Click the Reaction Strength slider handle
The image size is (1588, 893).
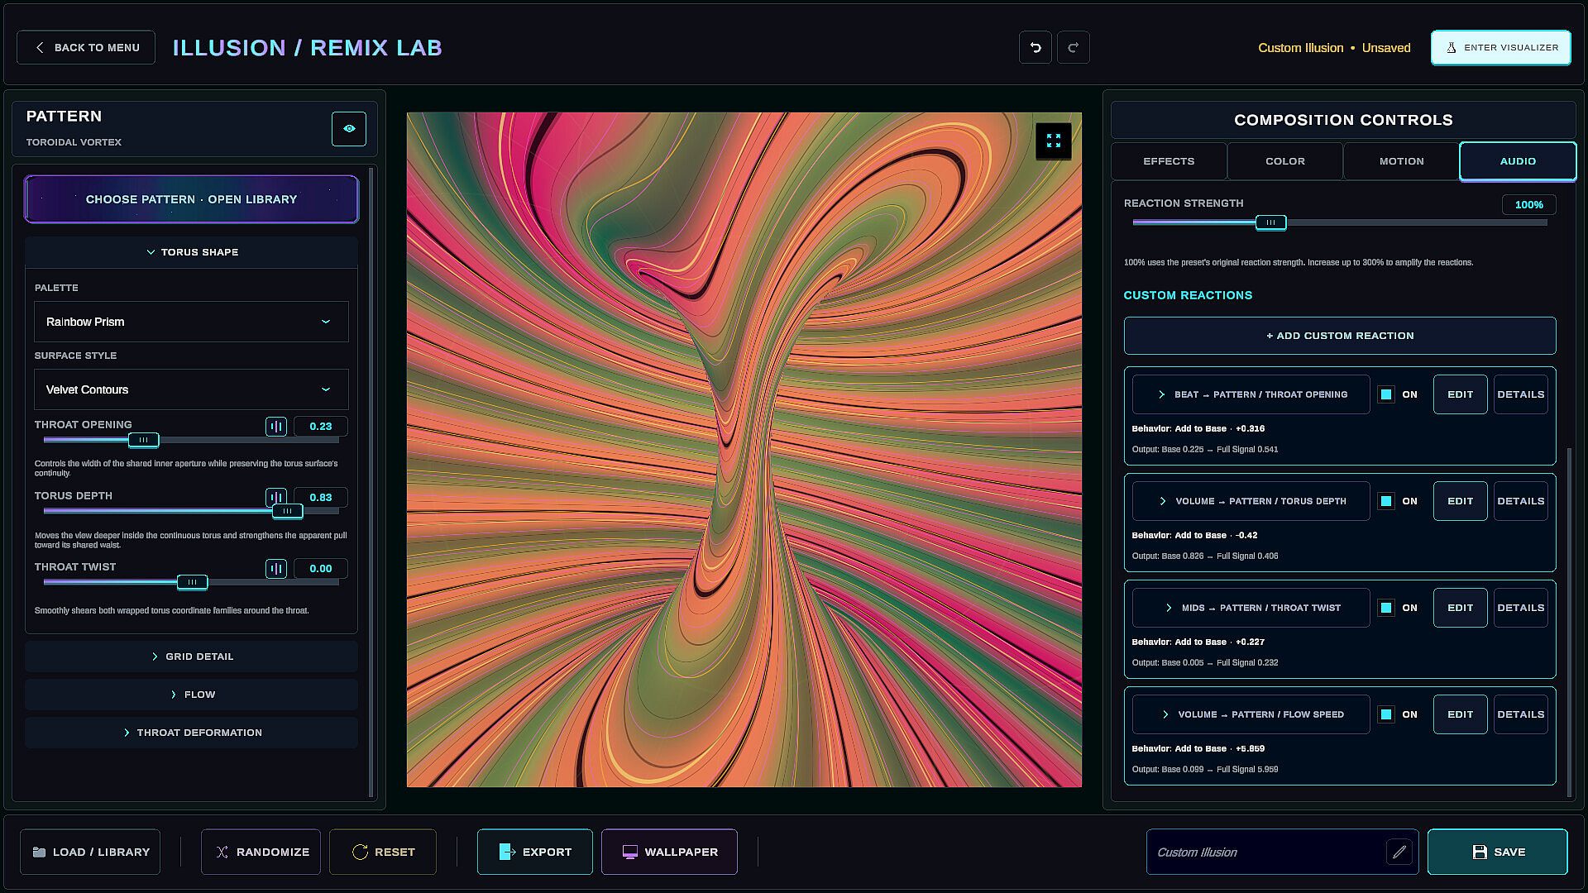1270,222
